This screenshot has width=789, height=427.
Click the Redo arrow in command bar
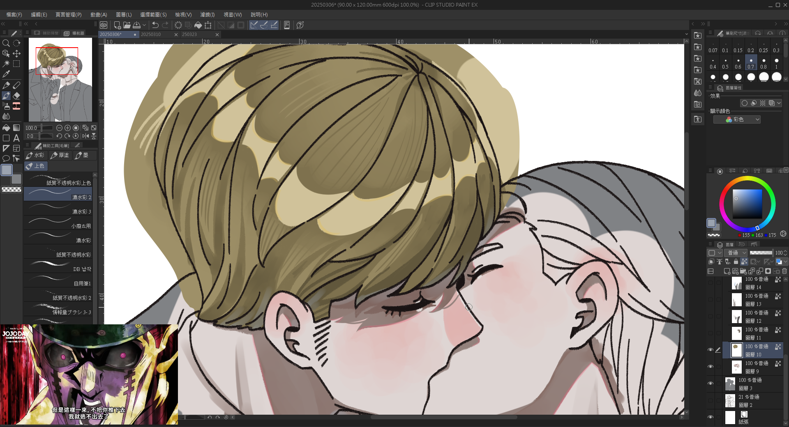[165, 25]
